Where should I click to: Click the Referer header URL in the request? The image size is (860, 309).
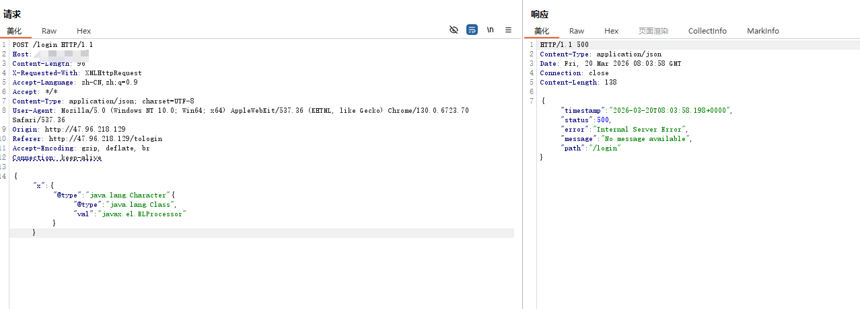click(x=105, y=138)
